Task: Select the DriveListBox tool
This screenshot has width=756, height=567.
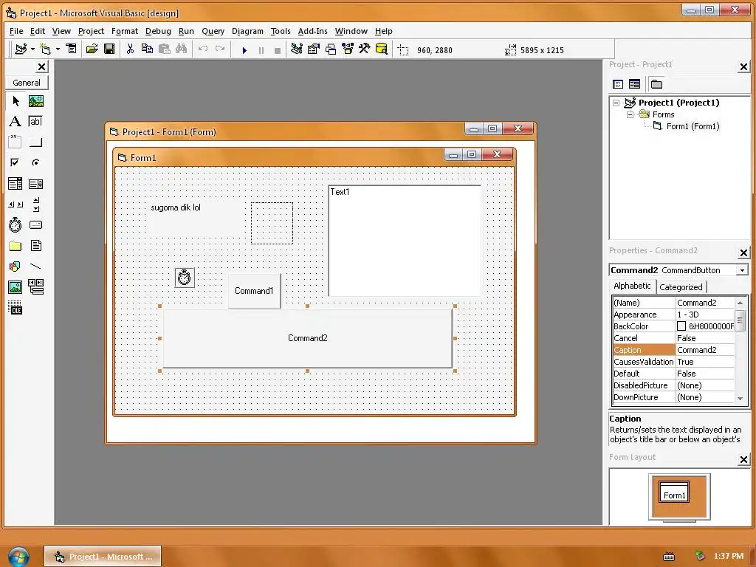Action: (x=35, y=224)
